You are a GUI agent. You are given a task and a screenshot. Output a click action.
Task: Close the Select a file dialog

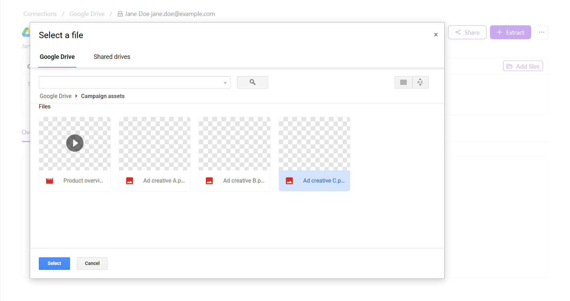[x=436, y=35]
